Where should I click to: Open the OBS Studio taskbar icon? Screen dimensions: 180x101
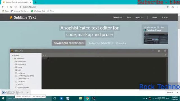[x=94, y=98]
